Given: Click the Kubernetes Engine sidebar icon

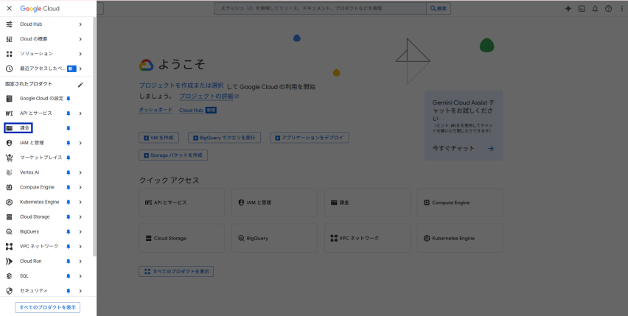Looking at the screenshot, I should click(9, 202).
